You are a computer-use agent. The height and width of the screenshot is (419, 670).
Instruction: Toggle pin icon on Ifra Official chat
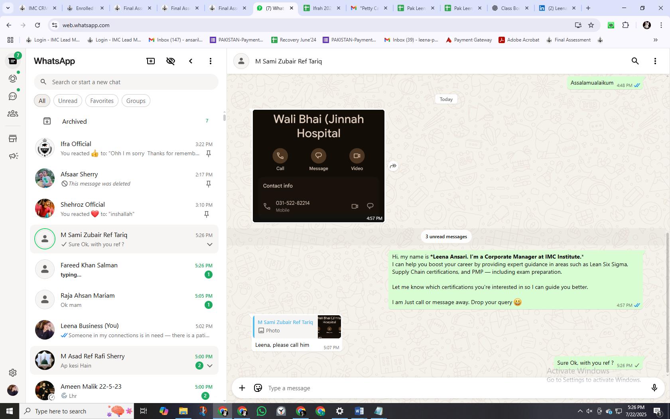point(208,154)
